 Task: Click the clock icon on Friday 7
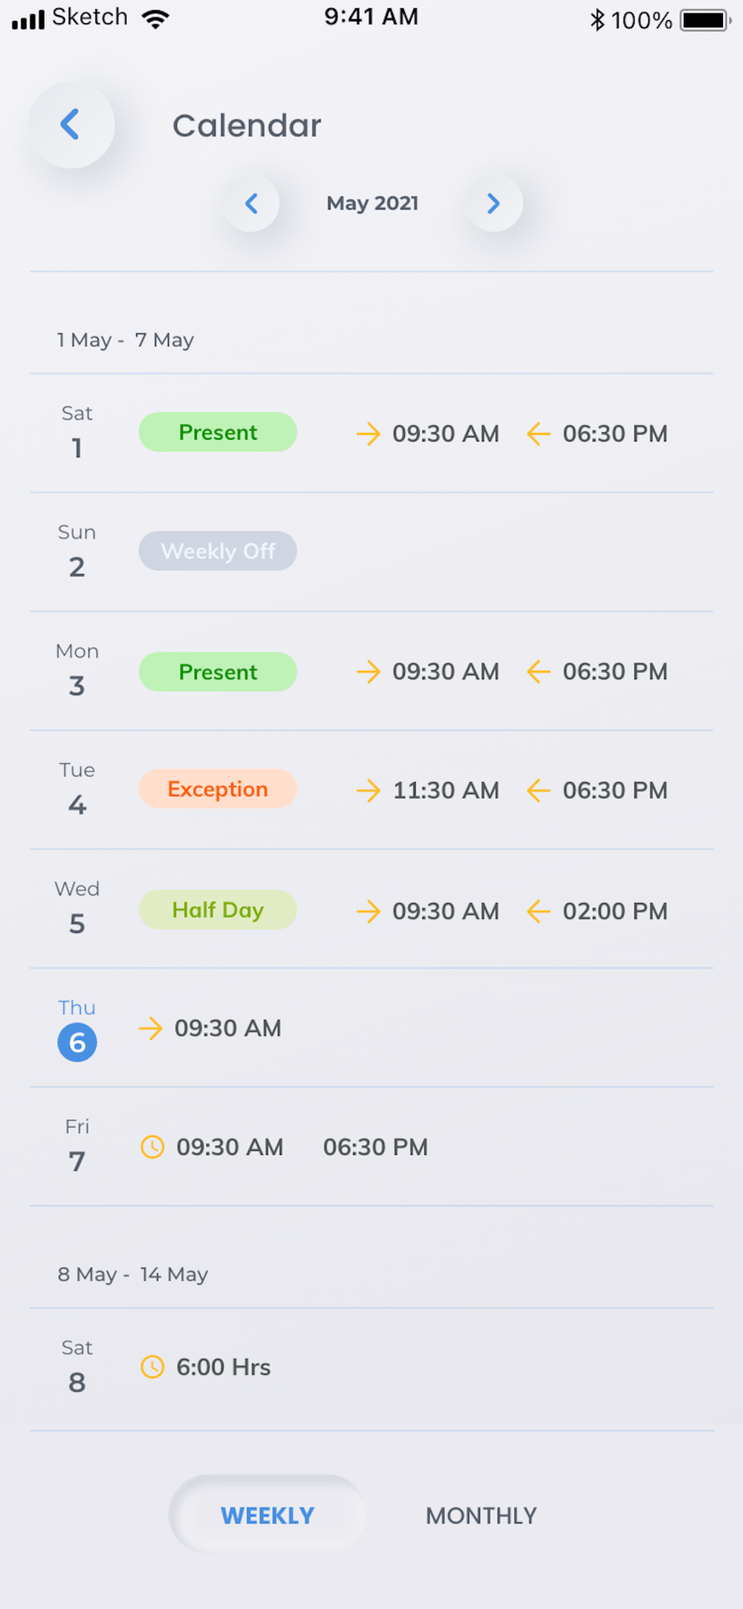point(152,1147)
